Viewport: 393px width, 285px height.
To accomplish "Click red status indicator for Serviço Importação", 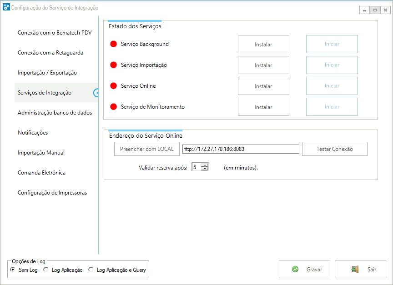I will pos(114,65).
